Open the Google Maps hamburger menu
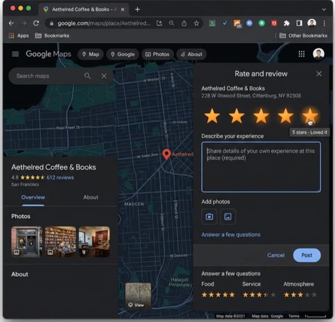Screen dimensions: 335x322 [x=15, y=54]
